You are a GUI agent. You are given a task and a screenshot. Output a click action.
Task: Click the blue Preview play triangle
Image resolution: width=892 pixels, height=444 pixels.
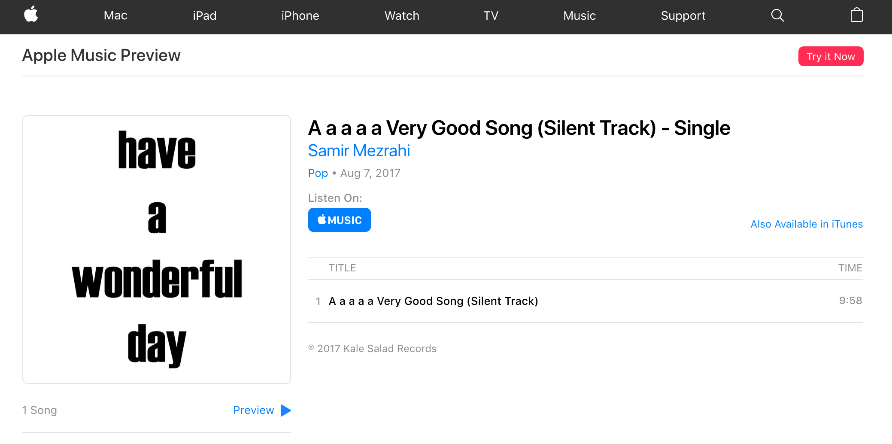286,411
